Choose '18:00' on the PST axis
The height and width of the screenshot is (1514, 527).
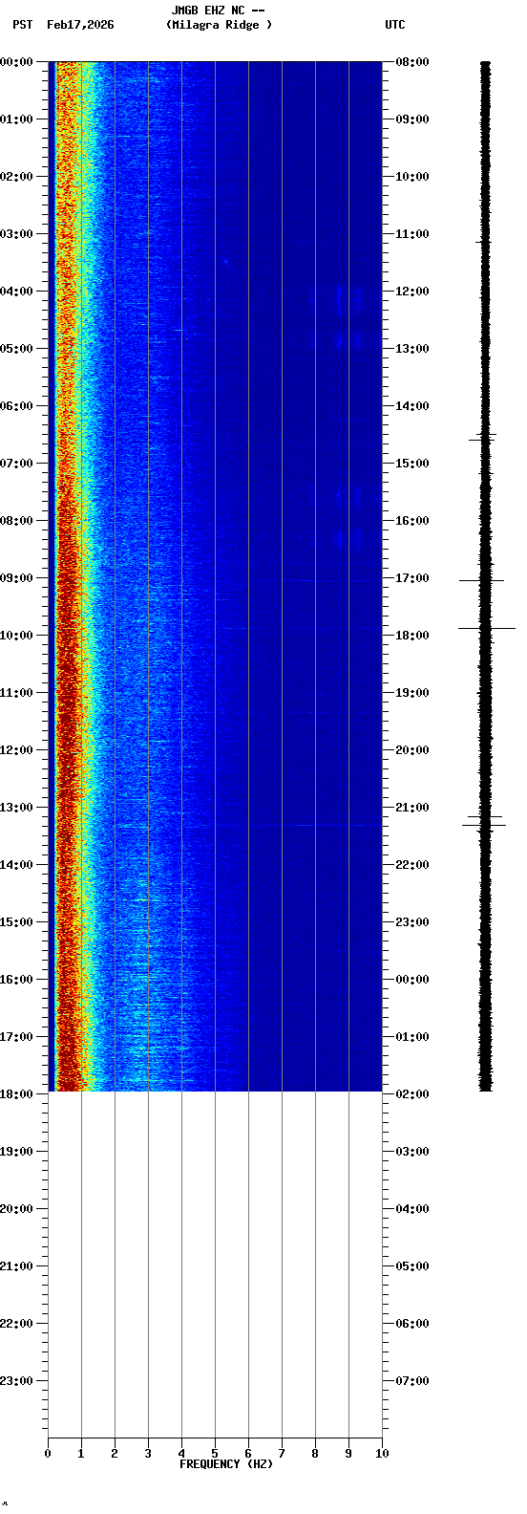click(x=15, y=1094)
